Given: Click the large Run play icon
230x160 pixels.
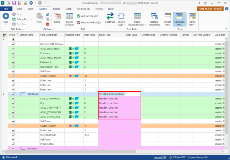Looking at the screenshot, I should click(x=6, y=16).
